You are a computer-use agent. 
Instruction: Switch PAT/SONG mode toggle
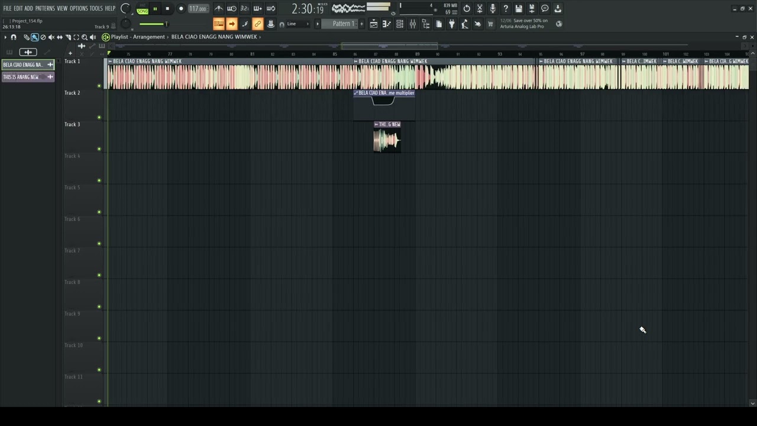(x=143, y=9)
